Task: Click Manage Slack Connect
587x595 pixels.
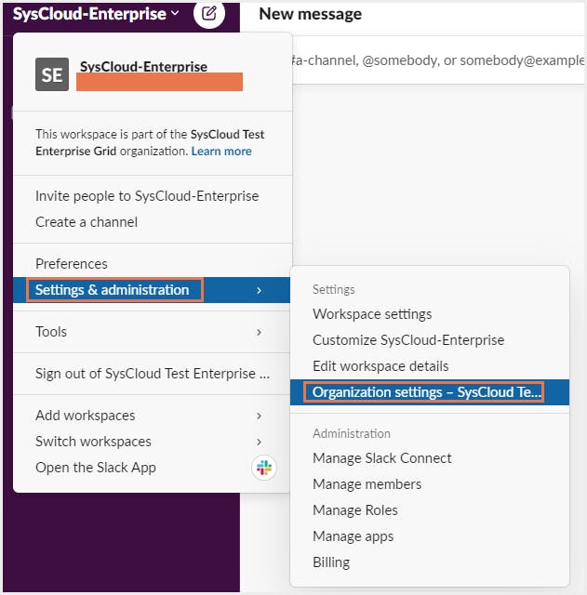Action: [382, 458]
